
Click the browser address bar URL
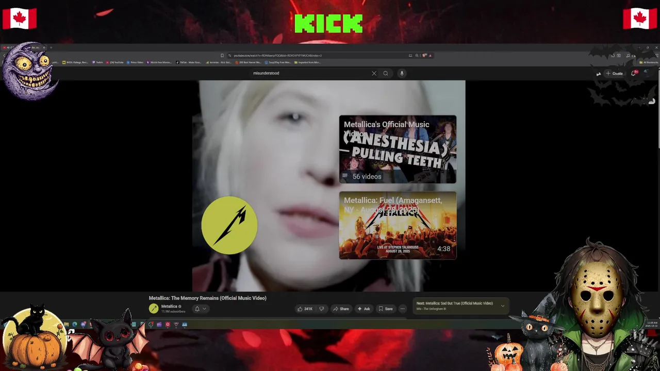(277, 56)
